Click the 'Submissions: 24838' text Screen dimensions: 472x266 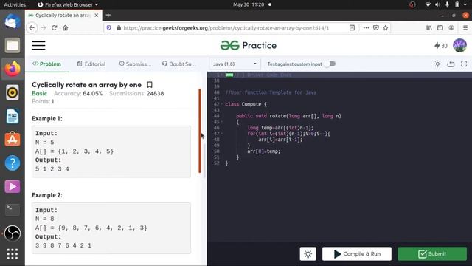point(136,94)
